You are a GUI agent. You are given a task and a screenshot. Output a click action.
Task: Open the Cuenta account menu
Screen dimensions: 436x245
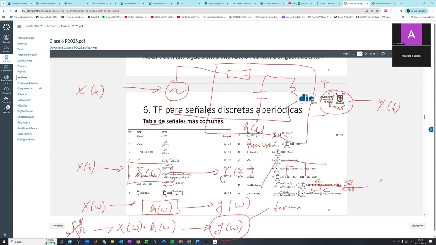(6, 39)
